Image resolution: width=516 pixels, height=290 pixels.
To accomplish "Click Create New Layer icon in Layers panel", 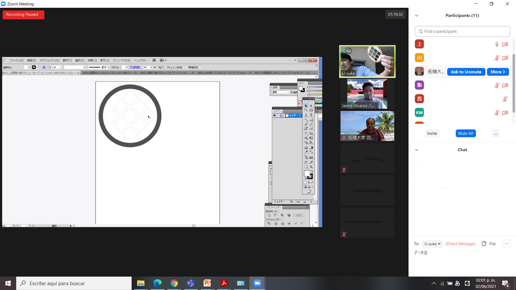I will click(304, 202).
